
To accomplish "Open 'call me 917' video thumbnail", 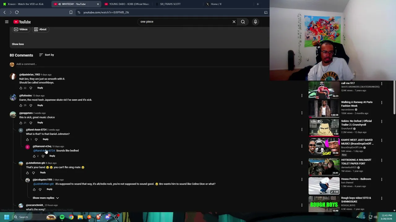I will click(324, 90).
